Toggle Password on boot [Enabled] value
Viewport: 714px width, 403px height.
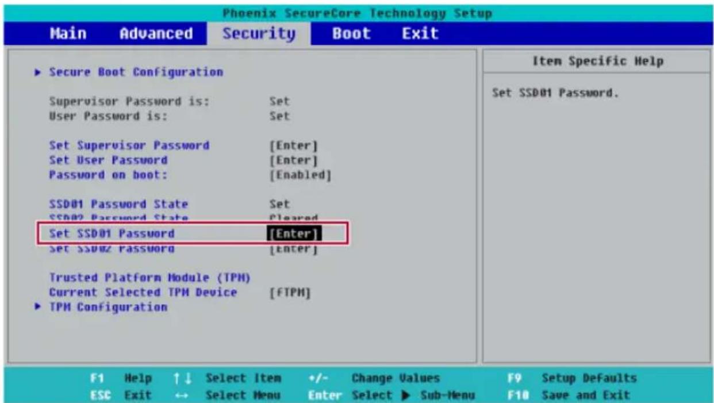coord(301,174)
